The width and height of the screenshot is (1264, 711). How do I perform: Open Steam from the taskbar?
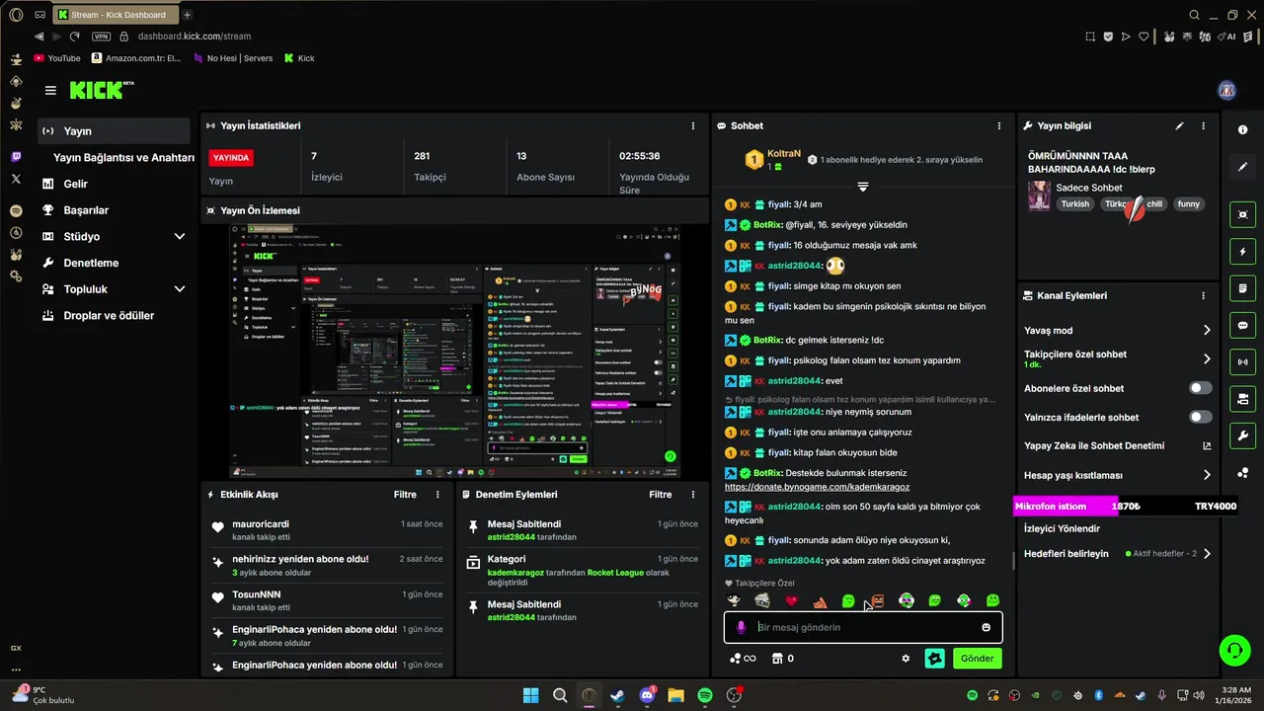coord(618,695)
